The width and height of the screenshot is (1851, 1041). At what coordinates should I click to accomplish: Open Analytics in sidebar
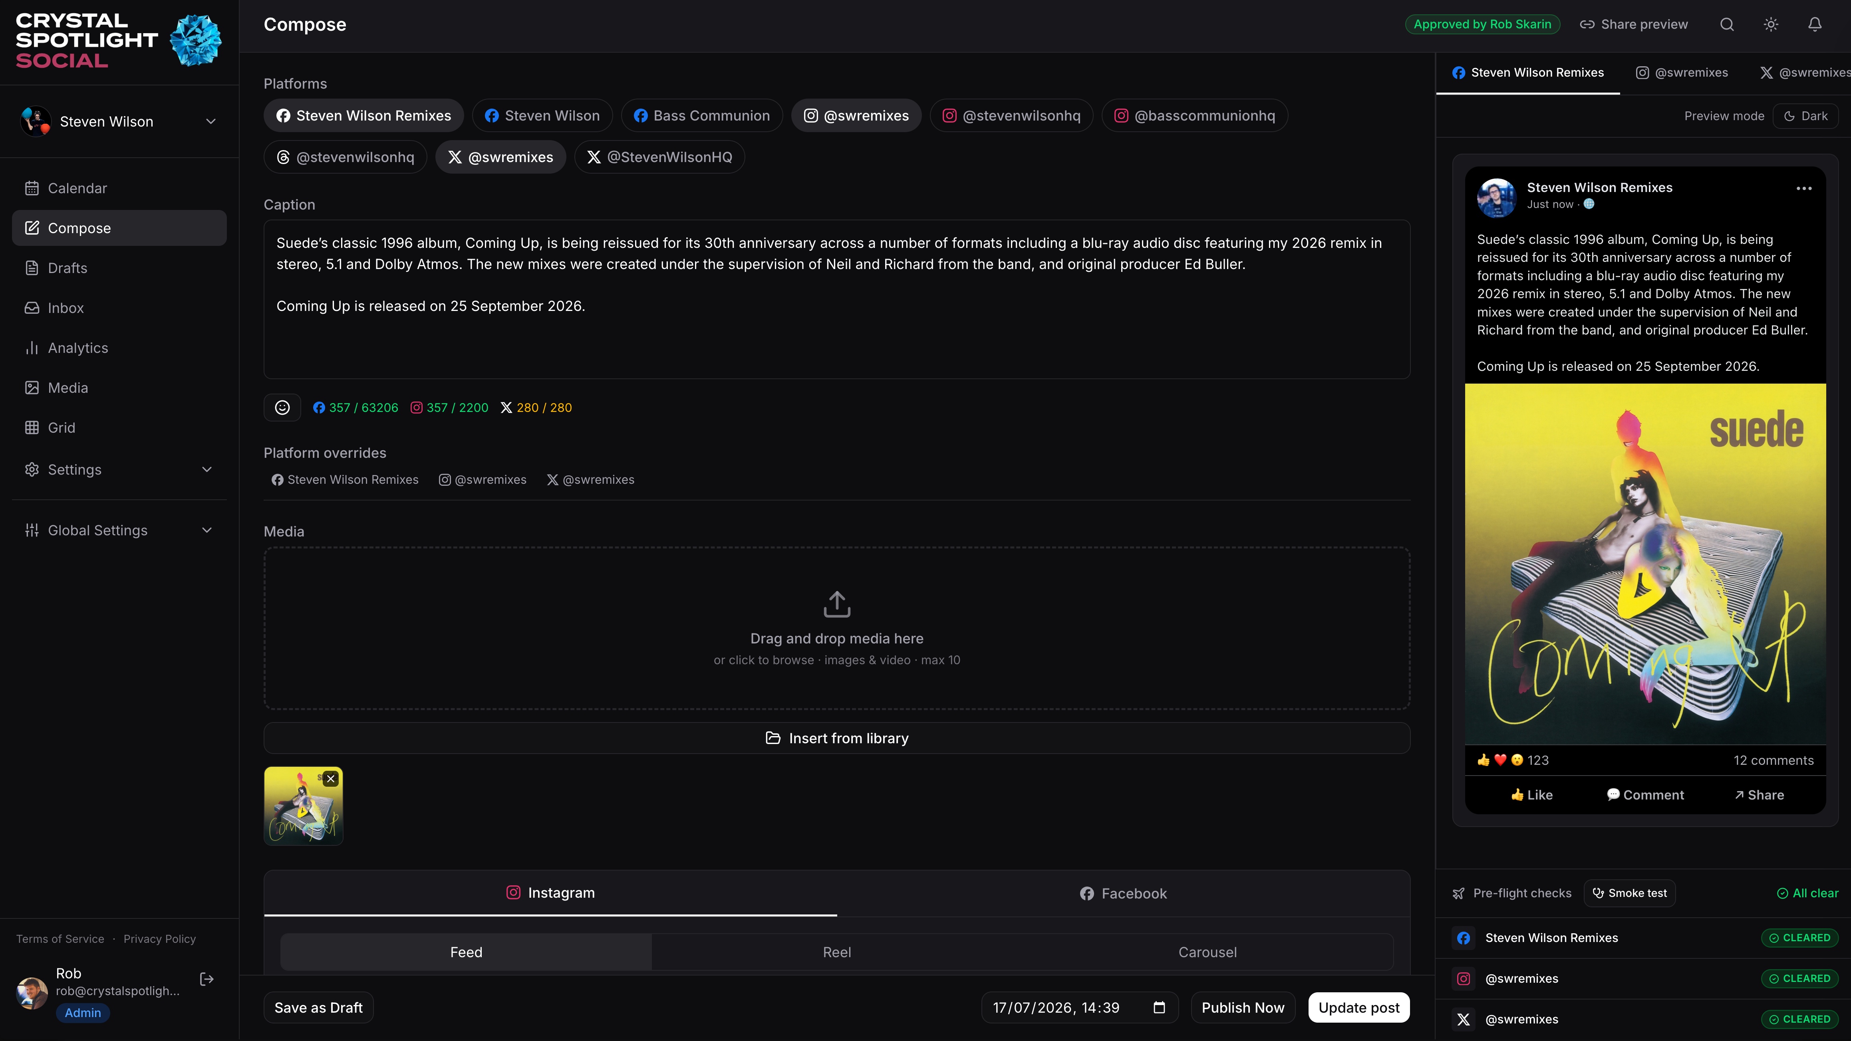119,348
